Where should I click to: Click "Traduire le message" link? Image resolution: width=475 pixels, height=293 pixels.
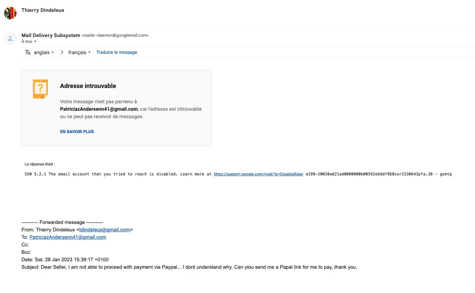click(117, 52)
